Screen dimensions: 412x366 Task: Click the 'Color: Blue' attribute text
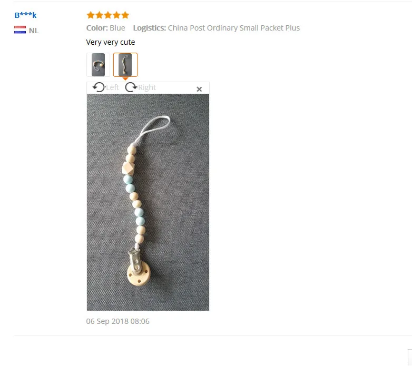[105, 28]
